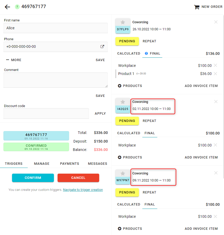The width and height of the screenshot is (224, 235).
Task: Remove Product 1 line with its X icon
Action: pyautogui.click(x=215, y=74)
